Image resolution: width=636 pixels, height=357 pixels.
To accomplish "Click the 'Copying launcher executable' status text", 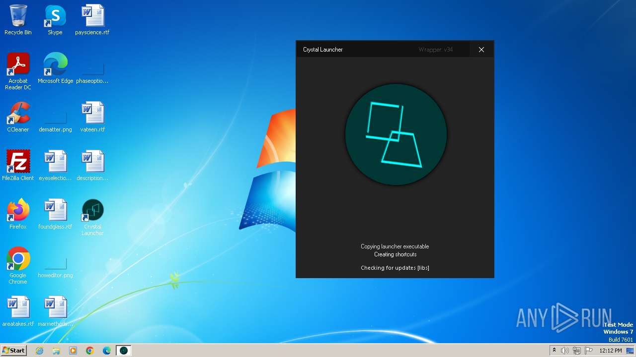I will 395,246.
